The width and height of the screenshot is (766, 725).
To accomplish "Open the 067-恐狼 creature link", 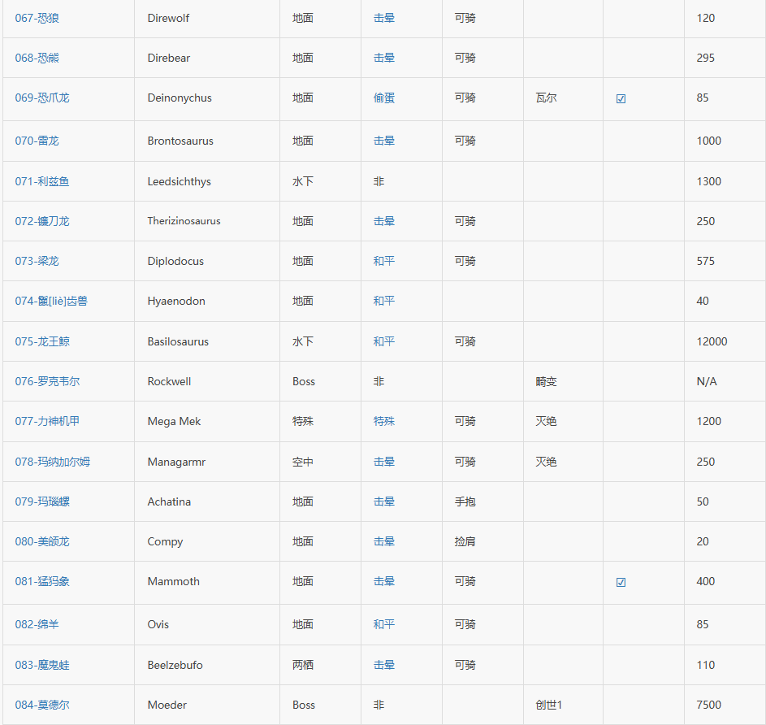I will 37,18.
